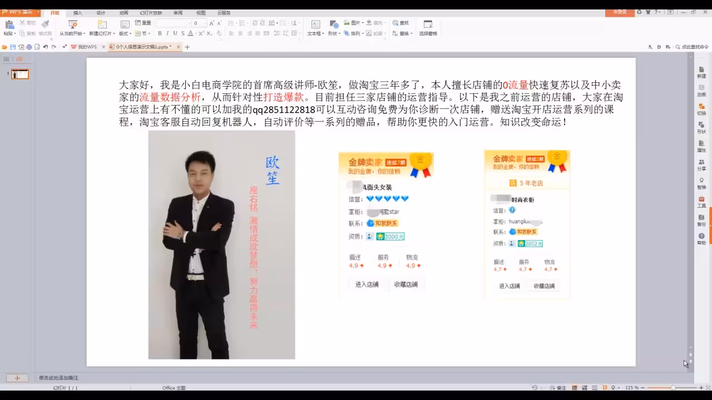This screenshot has height=400, width=712.
Task: Open the Section (节) dropdown
Action: [142, 33]
